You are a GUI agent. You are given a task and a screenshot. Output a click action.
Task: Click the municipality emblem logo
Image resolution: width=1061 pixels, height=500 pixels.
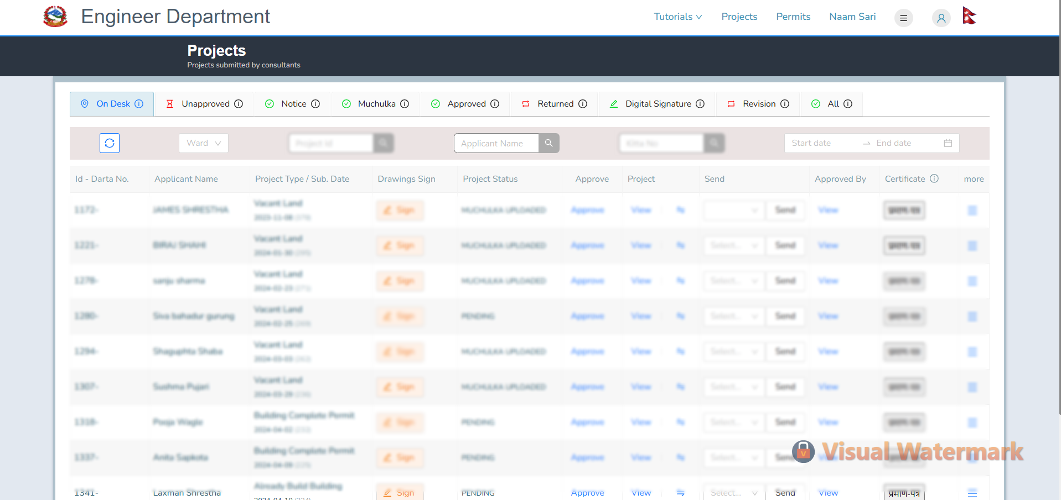tap(55, 17)
